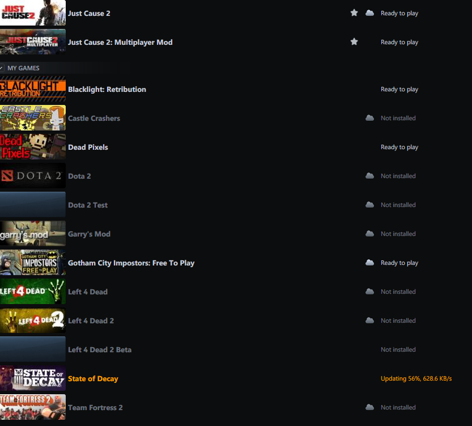Image resolution: width=472 pixels, height=426 pixels.
Task: Select the Left 4 Dead 2 yellow thumbnail
Action: pos(32,320)
